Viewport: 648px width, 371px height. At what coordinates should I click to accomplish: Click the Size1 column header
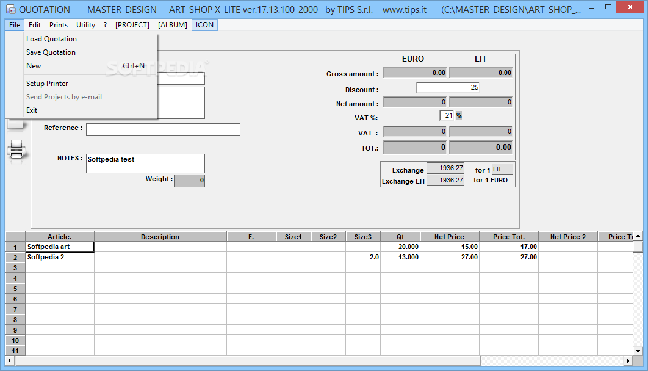293,237
